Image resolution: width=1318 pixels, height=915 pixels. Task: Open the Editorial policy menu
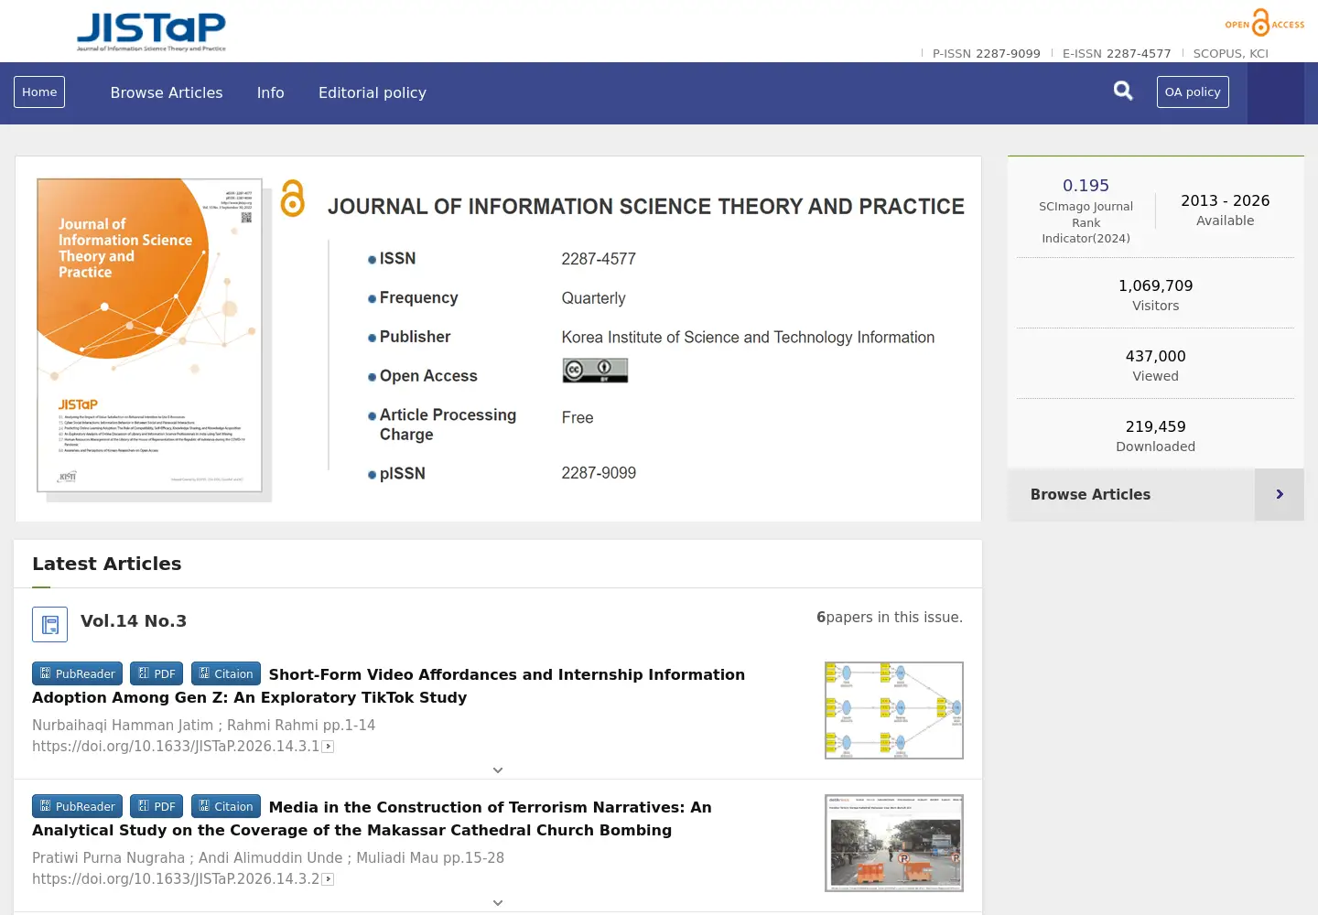tap(373, 92)
